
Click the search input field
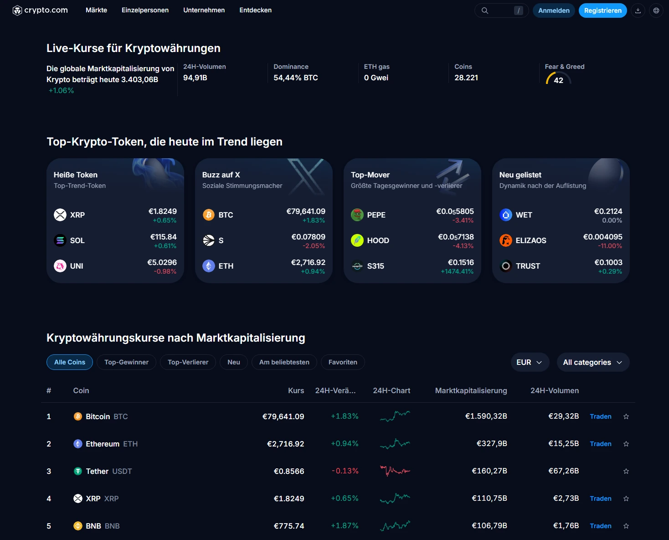coord(502,10)
